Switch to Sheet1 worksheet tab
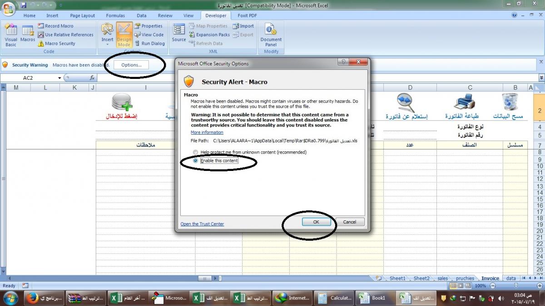Image resolution: width=545 pixels, height=306 pixels. click(397, 278)
